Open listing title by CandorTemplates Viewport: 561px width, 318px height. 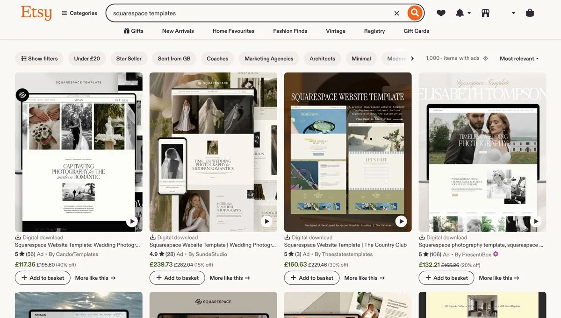coord(78,245)
